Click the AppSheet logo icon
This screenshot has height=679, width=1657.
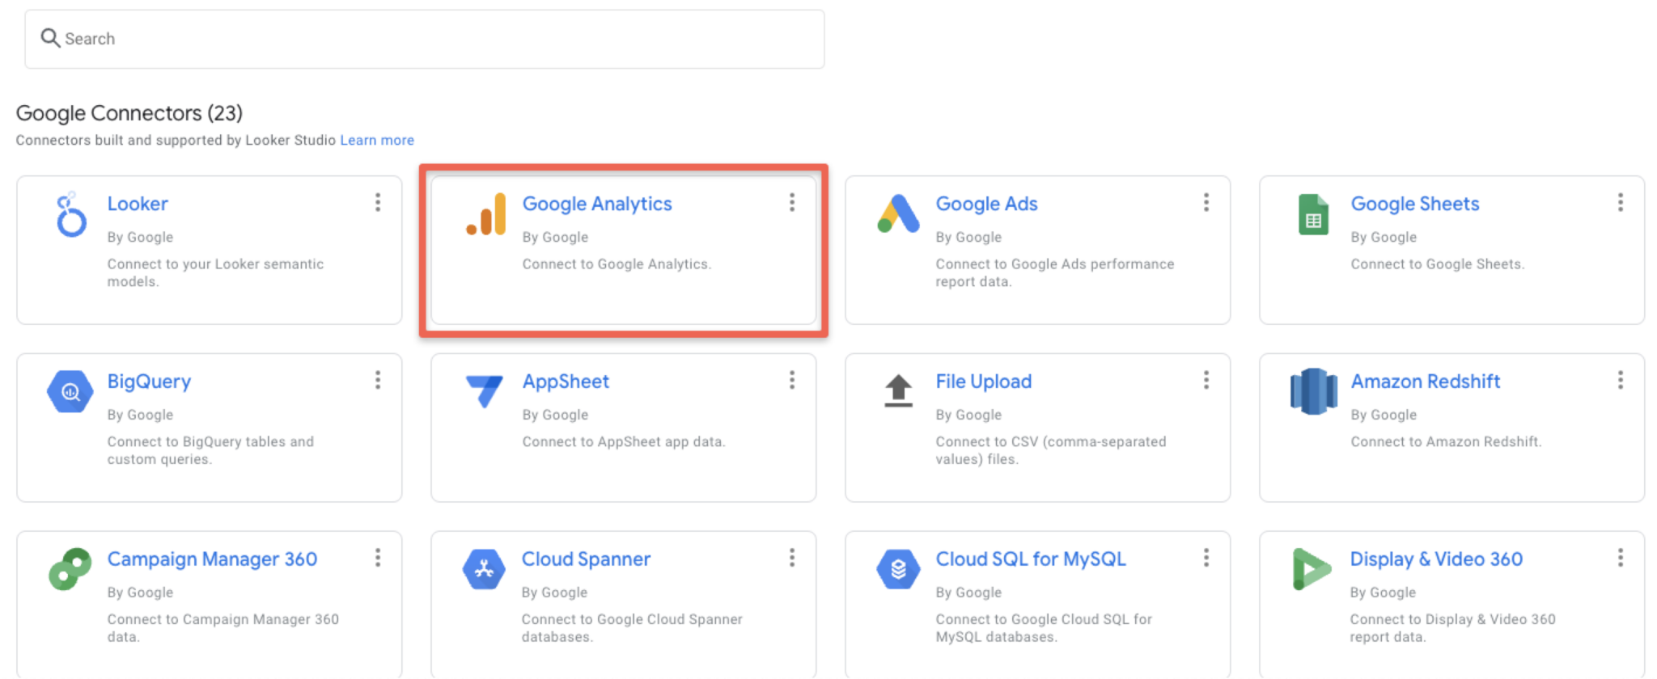(485, 391)
